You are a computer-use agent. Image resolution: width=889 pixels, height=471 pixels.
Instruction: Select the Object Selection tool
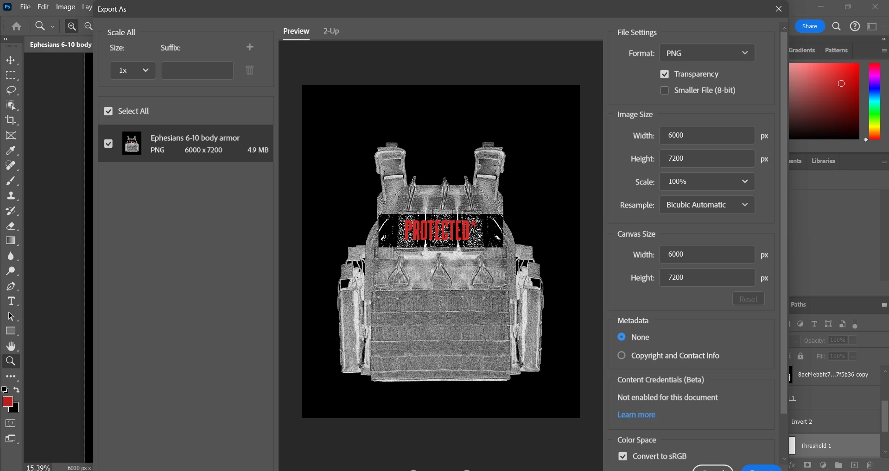11,106
